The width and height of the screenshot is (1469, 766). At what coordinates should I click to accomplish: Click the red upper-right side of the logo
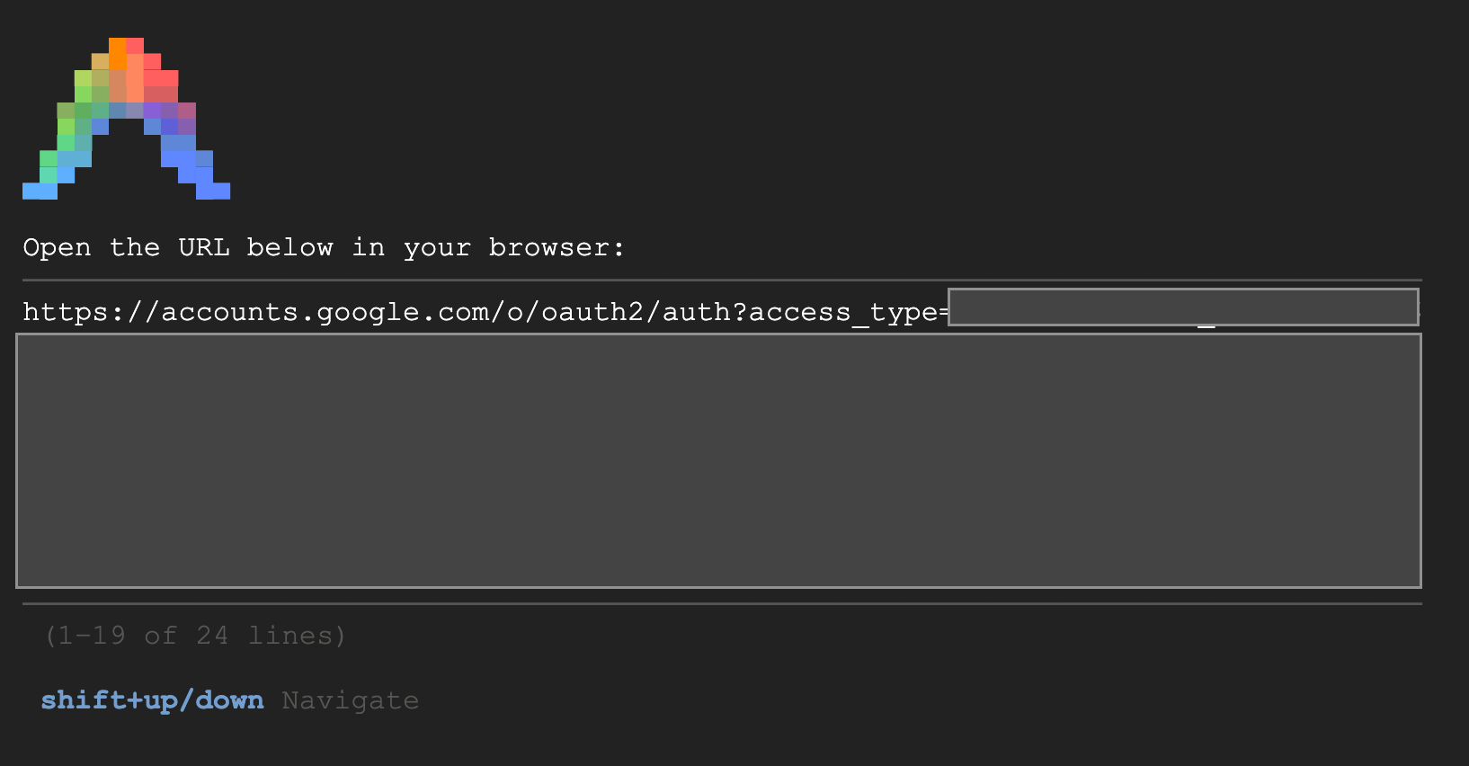[161, 78]
